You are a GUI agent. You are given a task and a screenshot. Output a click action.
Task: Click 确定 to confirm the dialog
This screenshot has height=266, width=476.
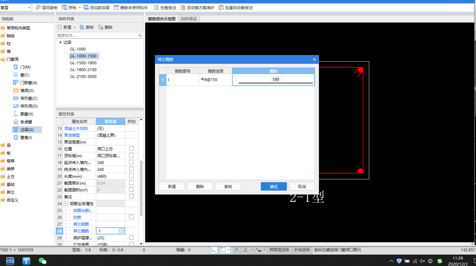tap(274, 186)
